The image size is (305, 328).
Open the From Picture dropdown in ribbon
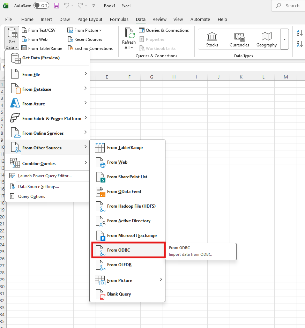click(x=85, y=30)
